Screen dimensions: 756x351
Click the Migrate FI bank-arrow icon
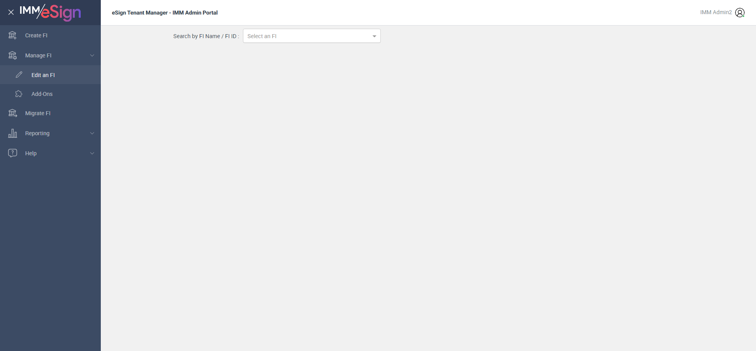click(x=13, y=113)
